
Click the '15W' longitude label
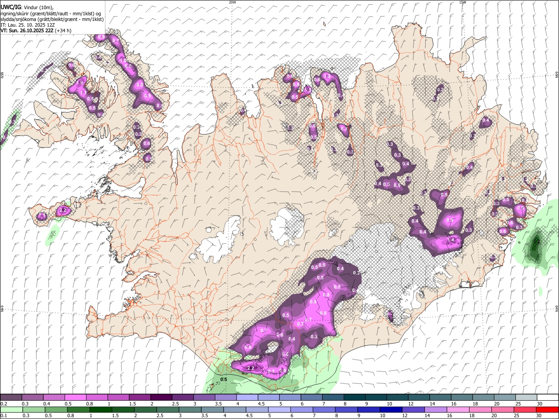(462, 2)
